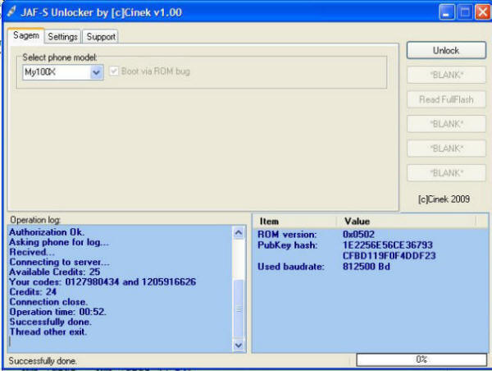Click the operation log scrollbar thumb
Image resolution: width=492 pixels, height=371 pixels.
pyautogui.click(x=239, y=309)
